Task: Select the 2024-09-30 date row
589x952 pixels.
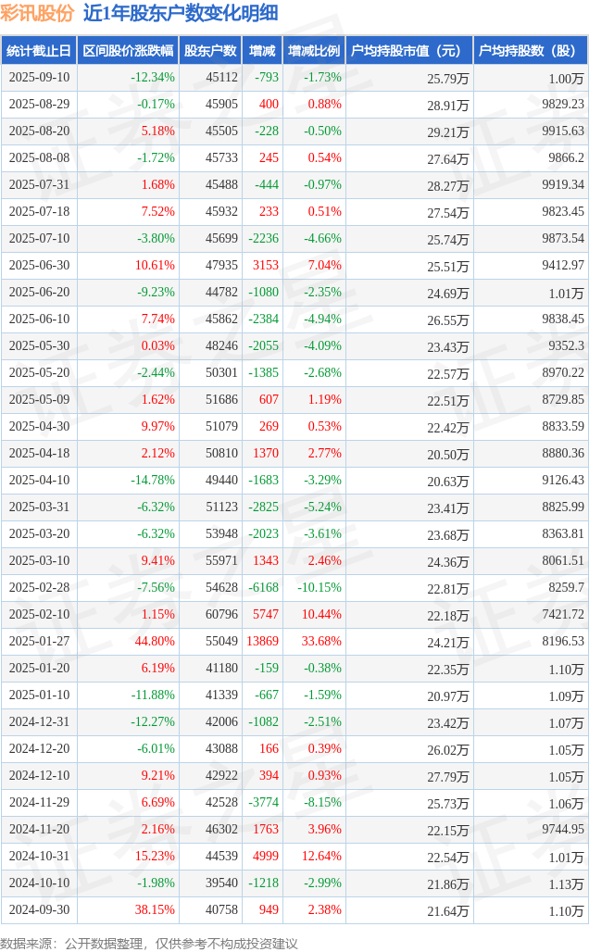Action: tap(39, 909)
